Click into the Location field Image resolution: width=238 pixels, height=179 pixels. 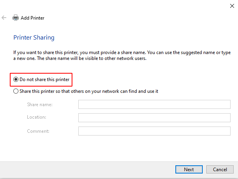154,118
